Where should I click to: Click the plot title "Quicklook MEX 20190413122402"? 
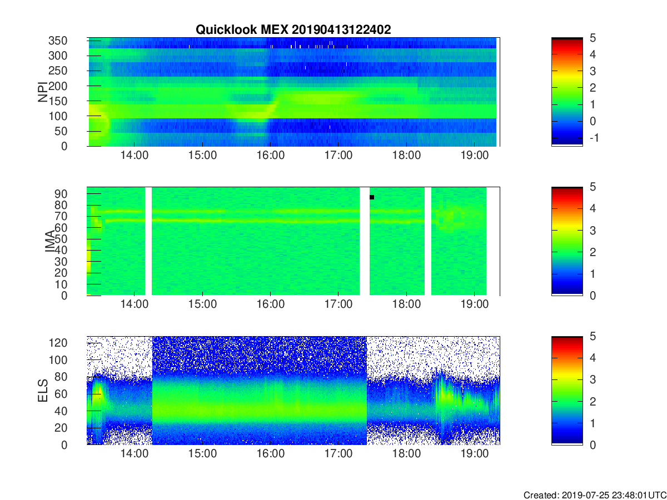coord(293,30)
